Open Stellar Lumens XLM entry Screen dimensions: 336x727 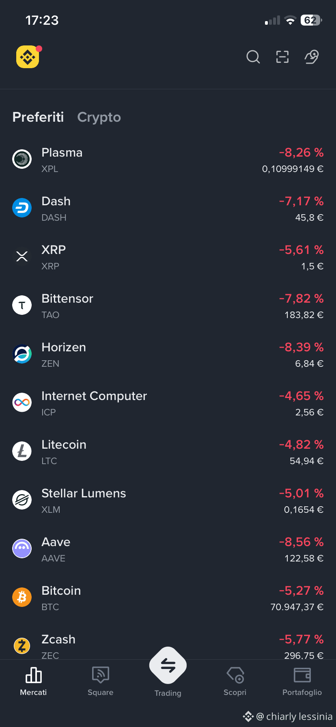[x=168, y=501]
